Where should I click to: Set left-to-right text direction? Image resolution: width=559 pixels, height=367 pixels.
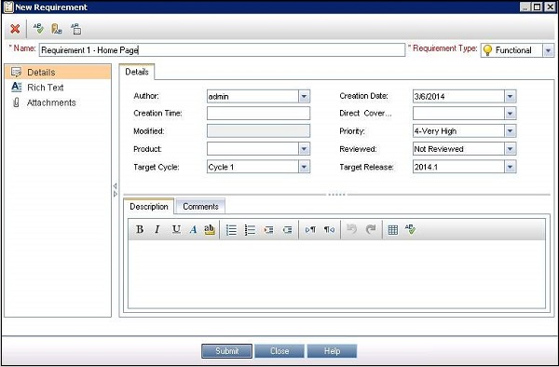310,230
